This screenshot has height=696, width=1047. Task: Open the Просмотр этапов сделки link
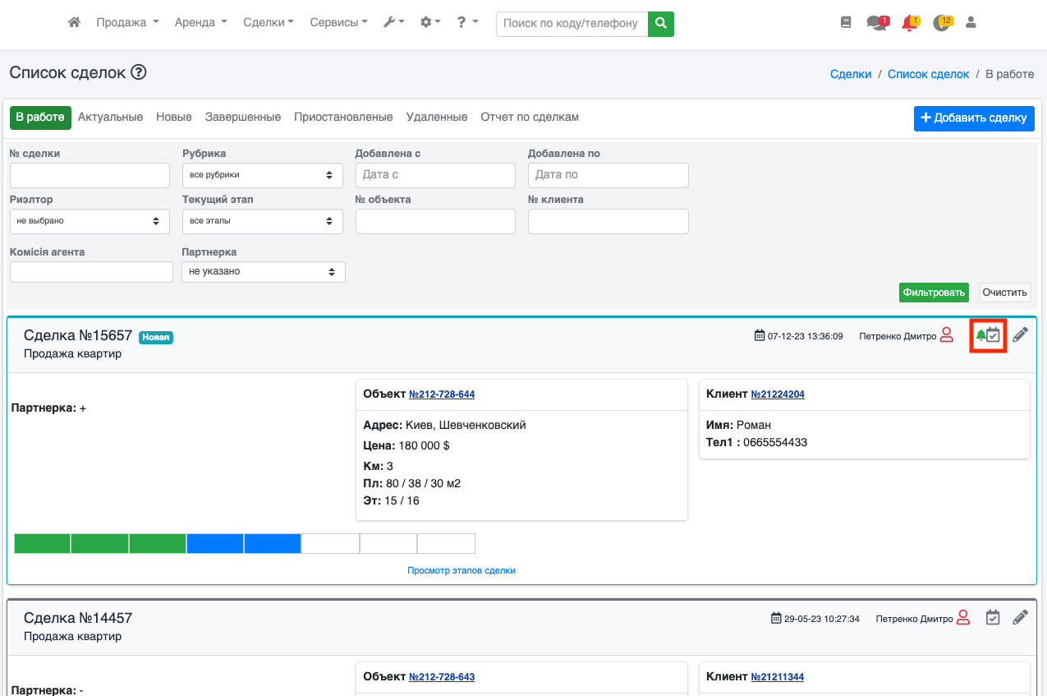[x=462, y=570]
